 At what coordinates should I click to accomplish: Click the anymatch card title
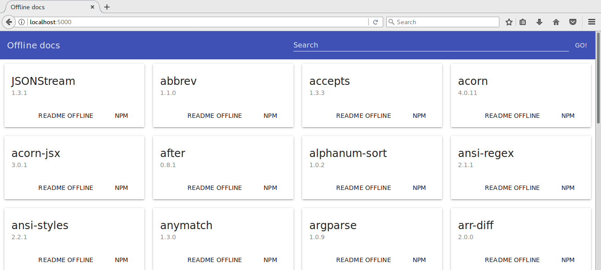[186, 226]
